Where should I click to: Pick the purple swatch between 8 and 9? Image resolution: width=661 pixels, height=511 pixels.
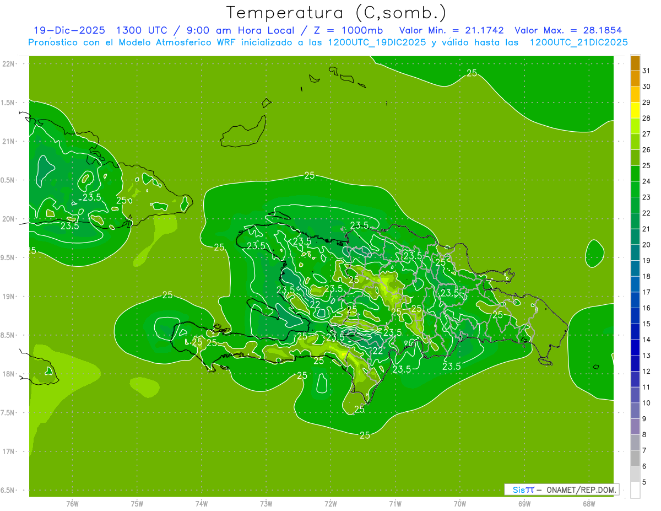(x=635, y=427)
